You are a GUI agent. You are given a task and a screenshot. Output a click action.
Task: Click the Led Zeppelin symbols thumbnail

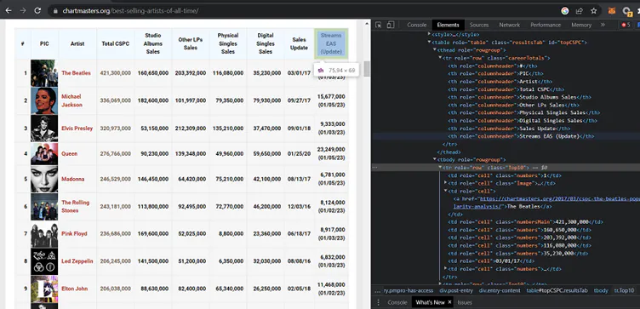pyautogui.click(x=44, y=261)
